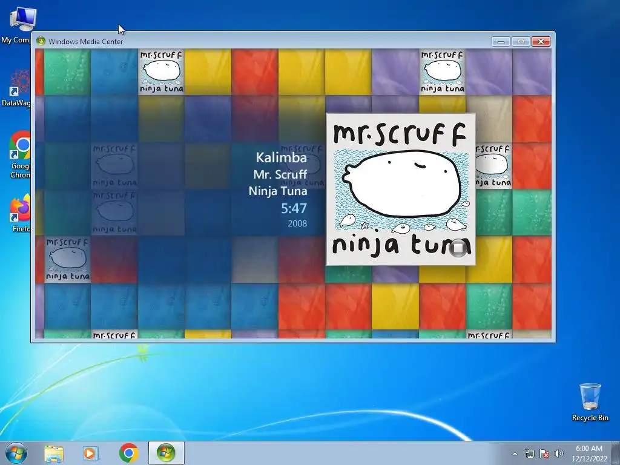Click the Windows Media Center title bar icon
620x465 pixels.
pos(41,41)
